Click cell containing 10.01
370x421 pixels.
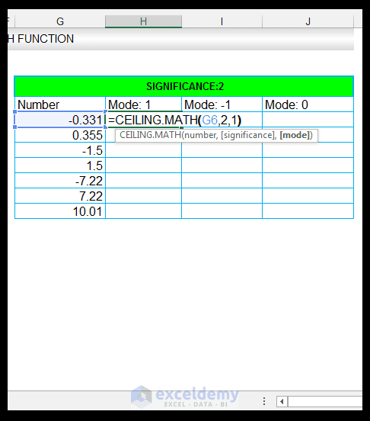click(x=60, y=211)
